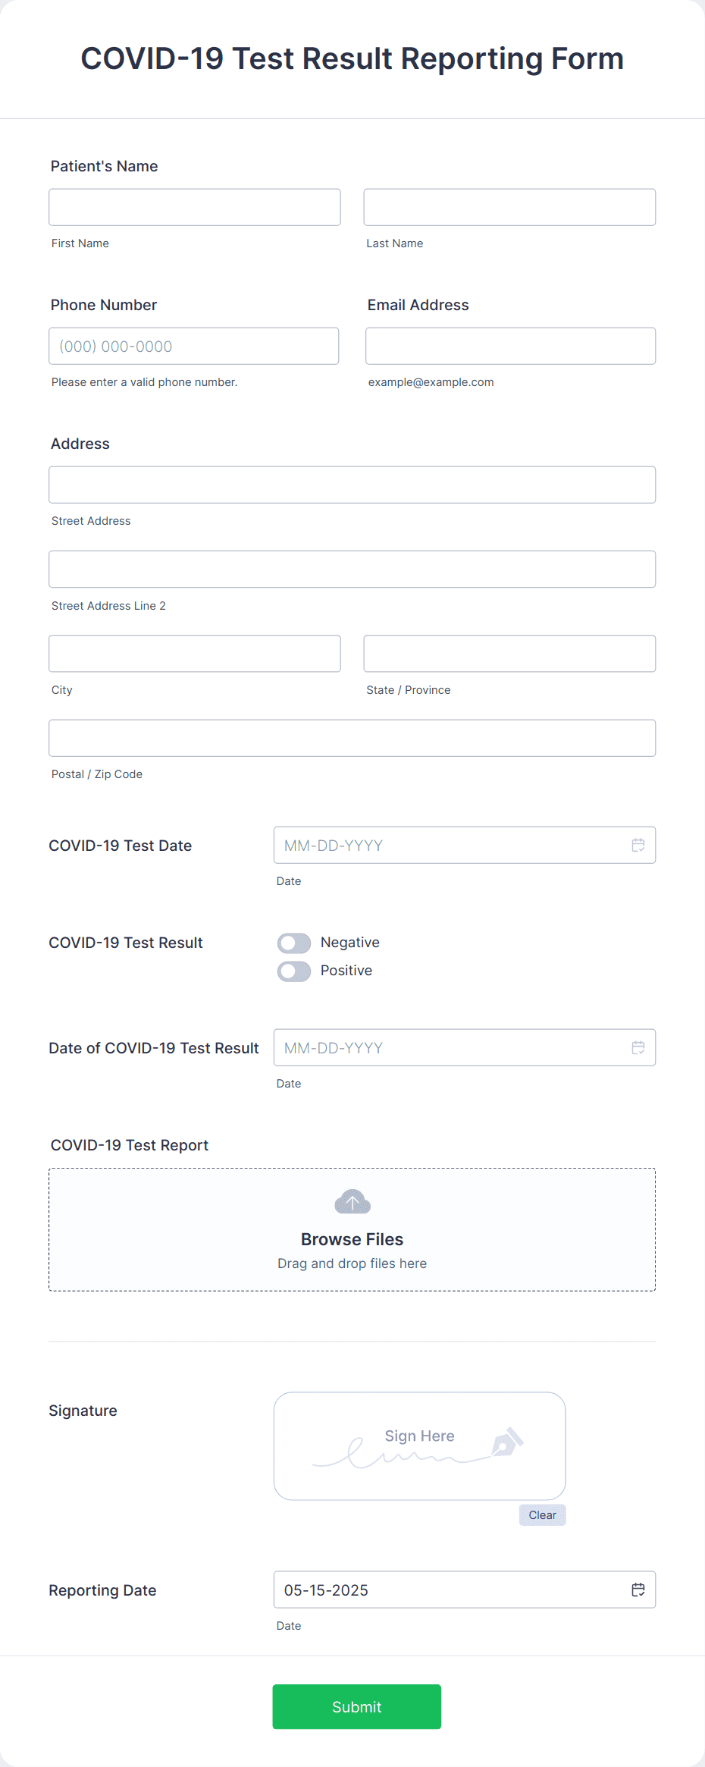This screenshot has width=705, height=1767.
Task: Open the Date of Test Result calendar picker
Action: [x=638, y=1047]
